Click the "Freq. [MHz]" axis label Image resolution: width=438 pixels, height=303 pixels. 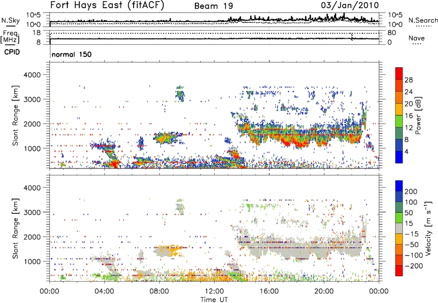(x=10, y=37)
